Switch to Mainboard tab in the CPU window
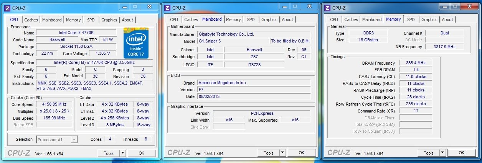Screen dimensions: 482x163 (52, 20)
